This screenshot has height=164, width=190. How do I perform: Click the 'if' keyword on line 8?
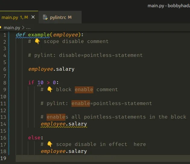click(x=31, y=82)
